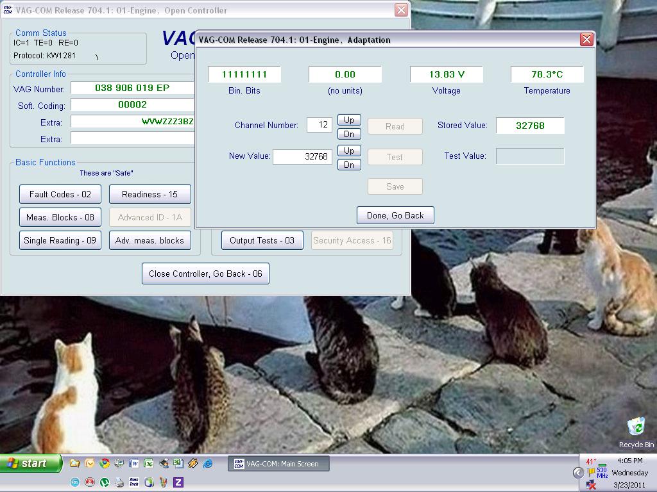Viewport: 657px width, 492px height.
Task: Open Fault Codes - 02
Action: pos(60,194)
